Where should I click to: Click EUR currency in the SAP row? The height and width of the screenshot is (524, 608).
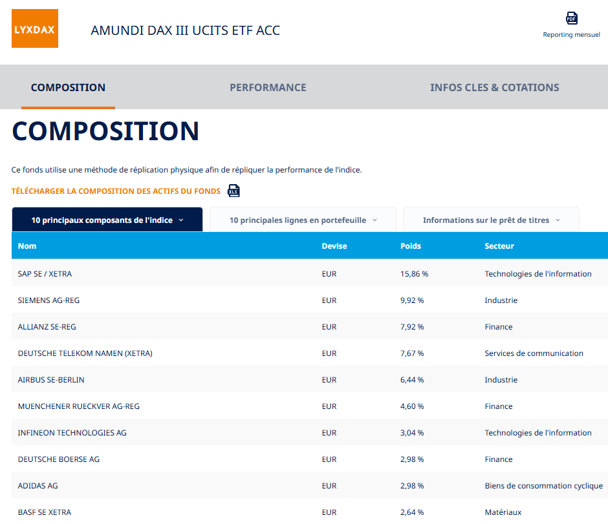(329, 274)
